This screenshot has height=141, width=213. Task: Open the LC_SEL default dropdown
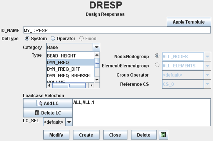coord(58,122)
